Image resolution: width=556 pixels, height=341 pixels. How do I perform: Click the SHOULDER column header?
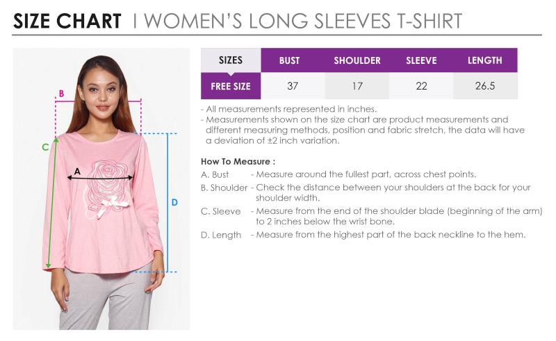pos(357,60)
